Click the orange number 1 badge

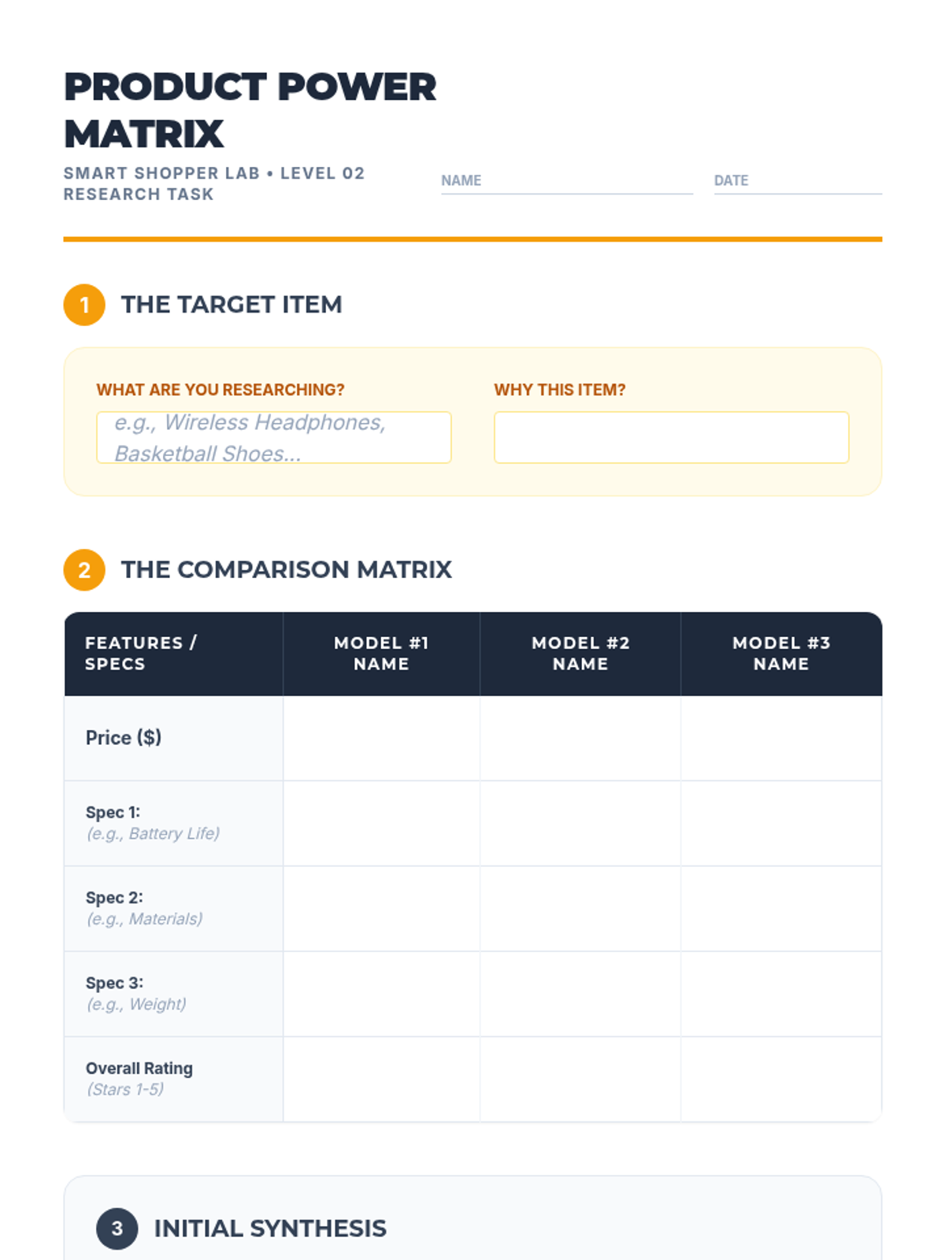point(84,305)
